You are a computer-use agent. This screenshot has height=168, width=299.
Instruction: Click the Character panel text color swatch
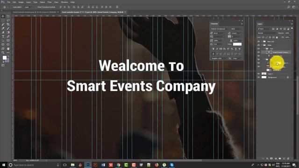237,44
